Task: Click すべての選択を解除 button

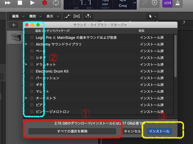Action: pyautogui.click(x=72, y=131)
